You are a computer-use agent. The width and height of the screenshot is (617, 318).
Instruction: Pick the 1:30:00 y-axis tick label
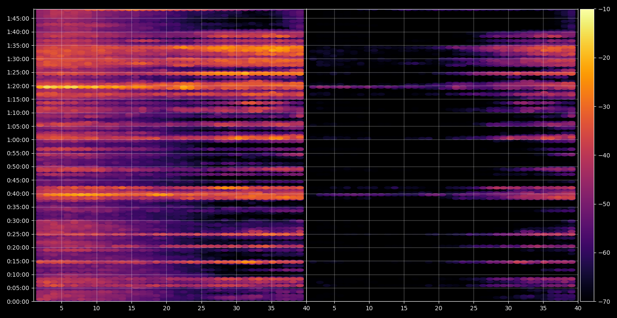click(x=18, y=59)
